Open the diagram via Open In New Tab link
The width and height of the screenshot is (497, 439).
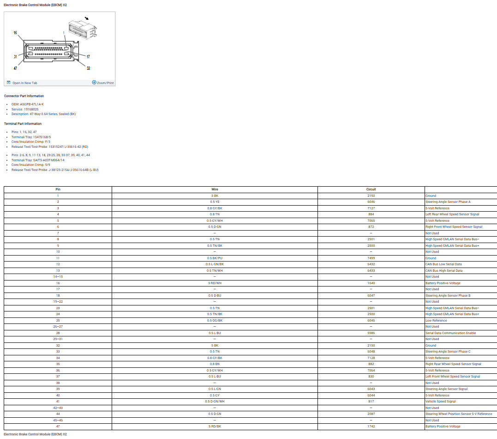(x=25, y=83)
